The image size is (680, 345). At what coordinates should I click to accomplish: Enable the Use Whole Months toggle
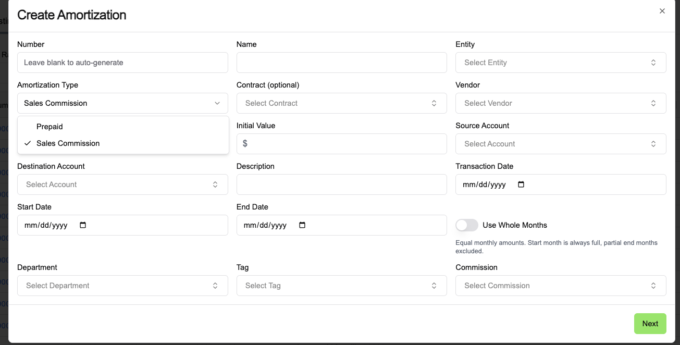click(x=467, y=225)
